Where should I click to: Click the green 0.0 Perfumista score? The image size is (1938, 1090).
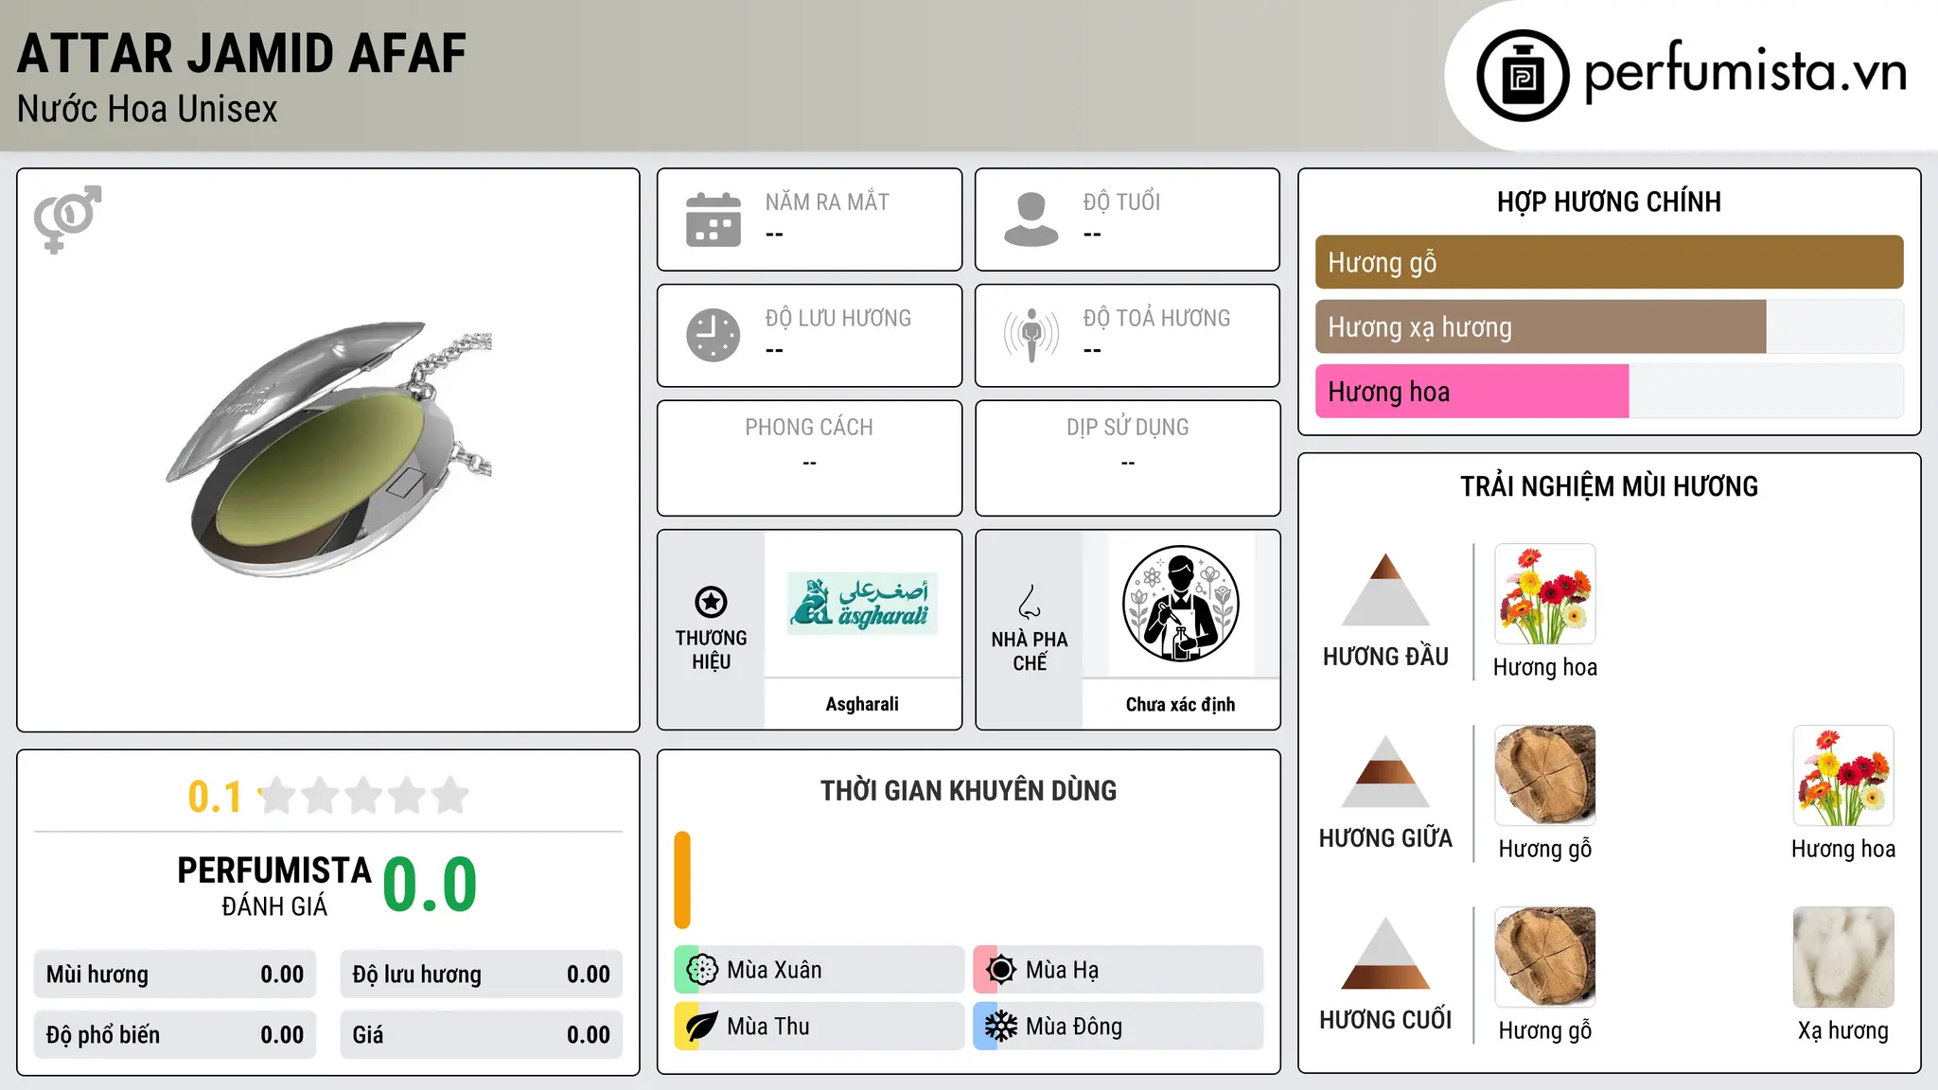point(430,884)
